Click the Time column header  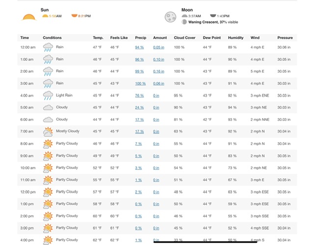25,38
